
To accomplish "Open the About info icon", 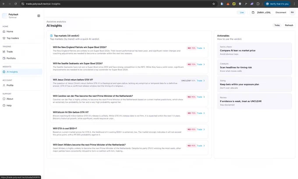I will (4, 99).
